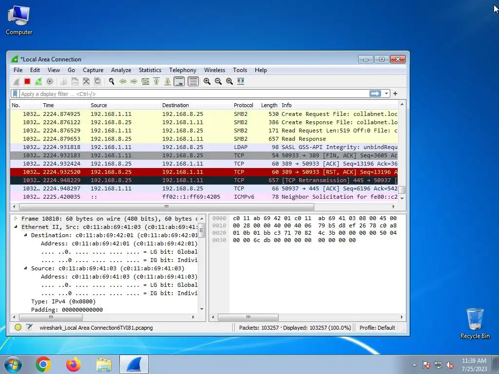Click the expert information status circle
Screen dimensions: 499x374
(18, 327)
